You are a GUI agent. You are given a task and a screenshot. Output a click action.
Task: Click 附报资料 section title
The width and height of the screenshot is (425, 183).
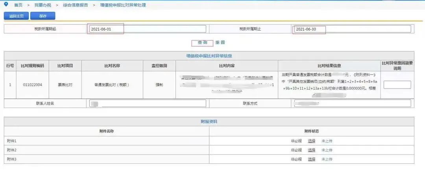(209, 122)
